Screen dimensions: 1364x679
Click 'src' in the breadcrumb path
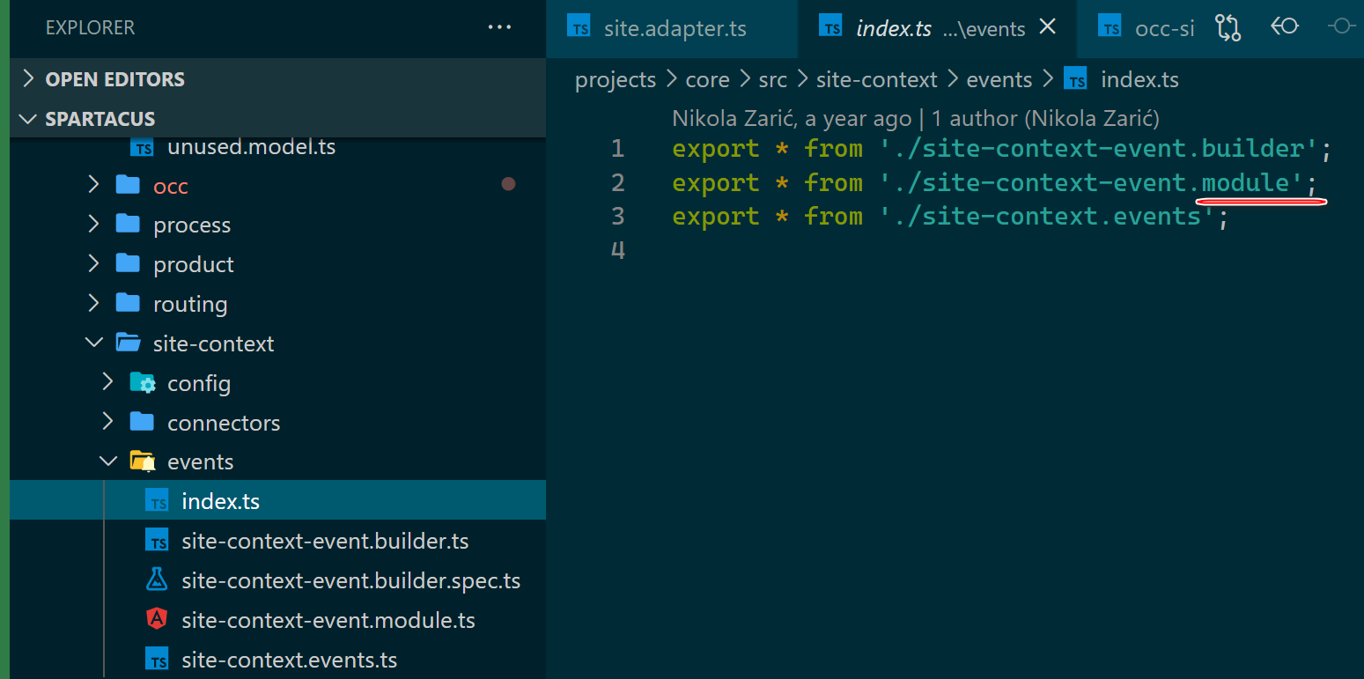click(x=773, y=80)
